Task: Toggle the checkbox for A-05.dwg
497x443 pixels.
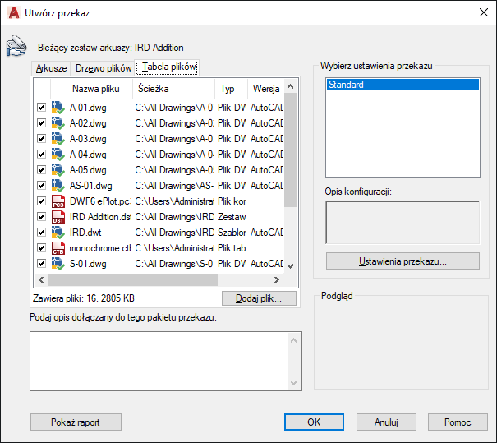Action: coord(41,170)
